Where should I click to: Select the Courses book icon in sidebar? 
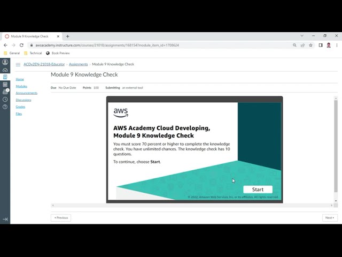click(x=5, y=77)
